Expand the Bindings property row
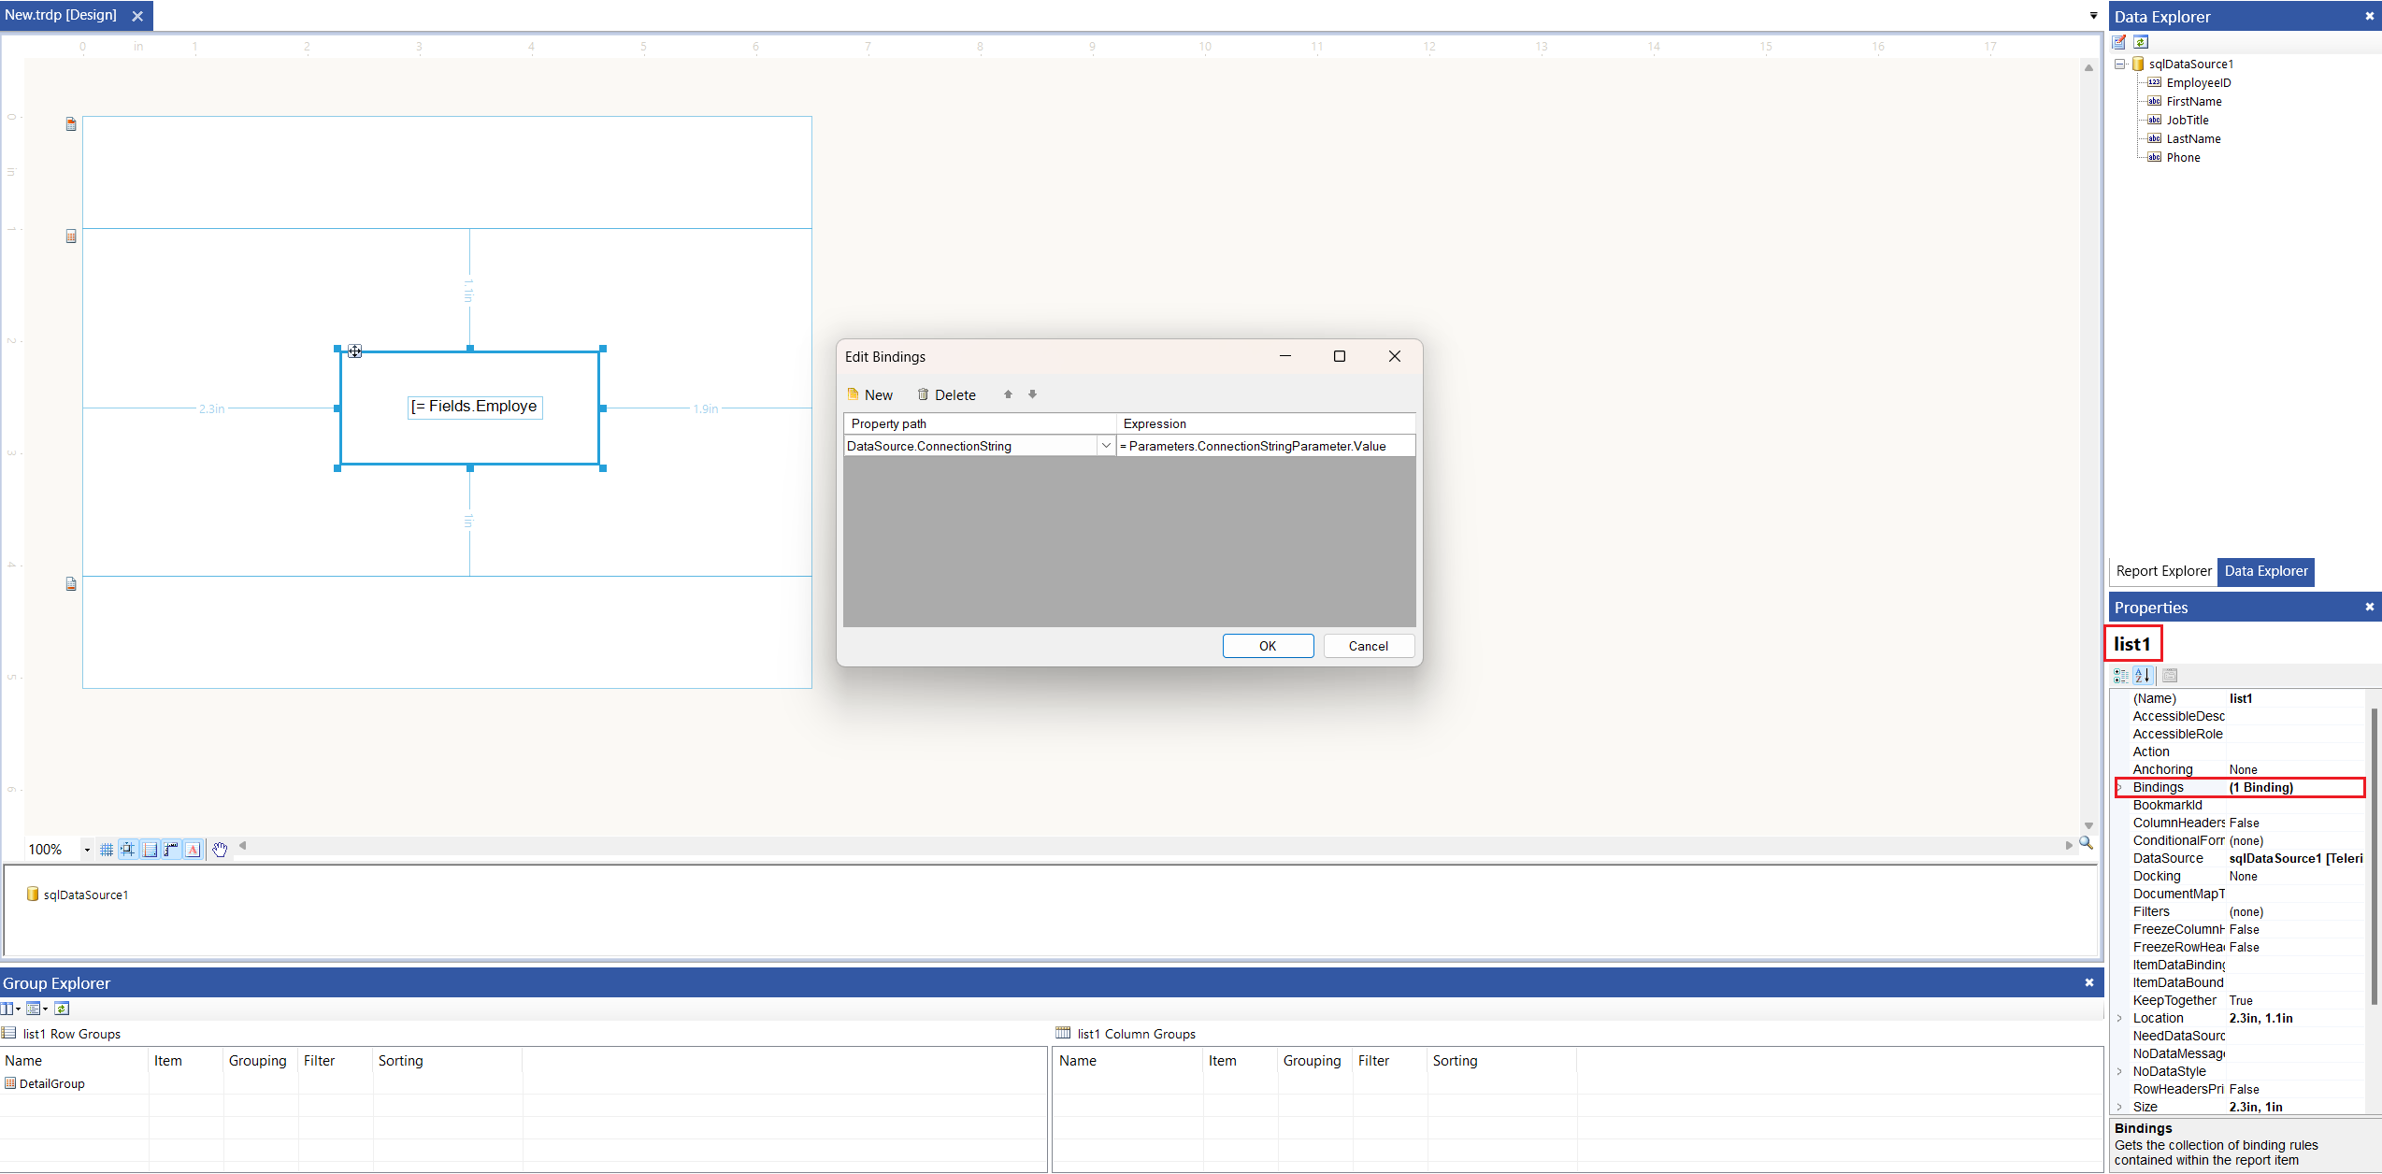The height and width of the screenshot is (1174, 2382). 2119,787
